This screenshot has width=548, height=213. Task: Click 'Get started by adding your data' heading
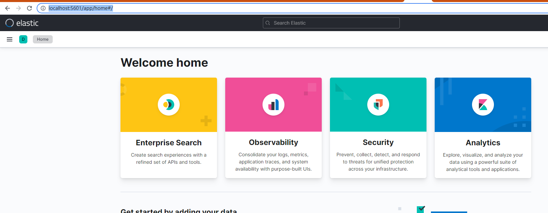coord(179,211)
